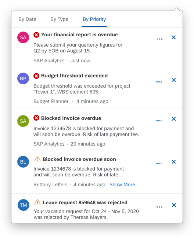This screenshot has width=194, height=238.
Task: Switch to the By Date tab
Action: [27, 19]
